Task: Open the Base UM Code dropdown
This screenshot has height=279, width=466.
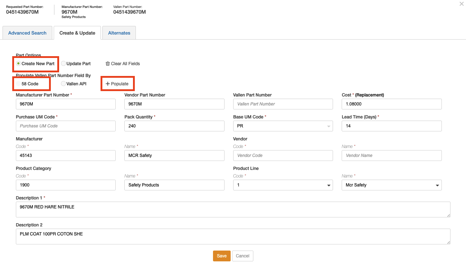Action: point(283,126)
